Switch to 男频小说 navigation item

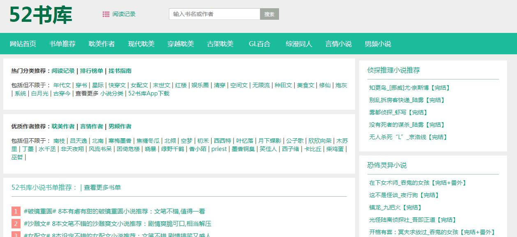[378, 44]
